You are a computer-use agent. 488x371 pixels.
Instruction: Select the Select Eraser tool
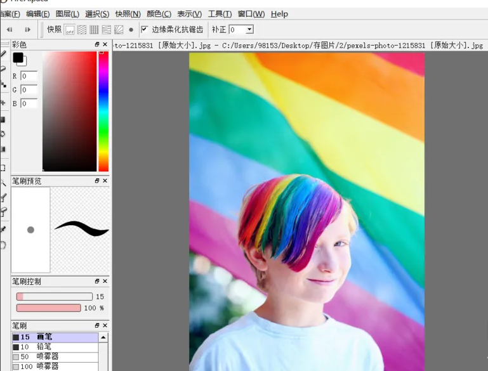point(3,212)
